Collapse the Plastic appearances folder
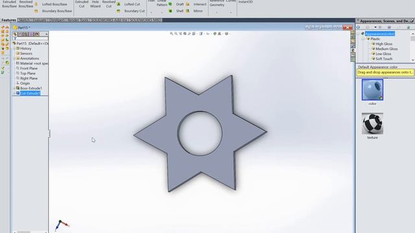Viewport: 415px width, 233px height. (x=363, y=39)
